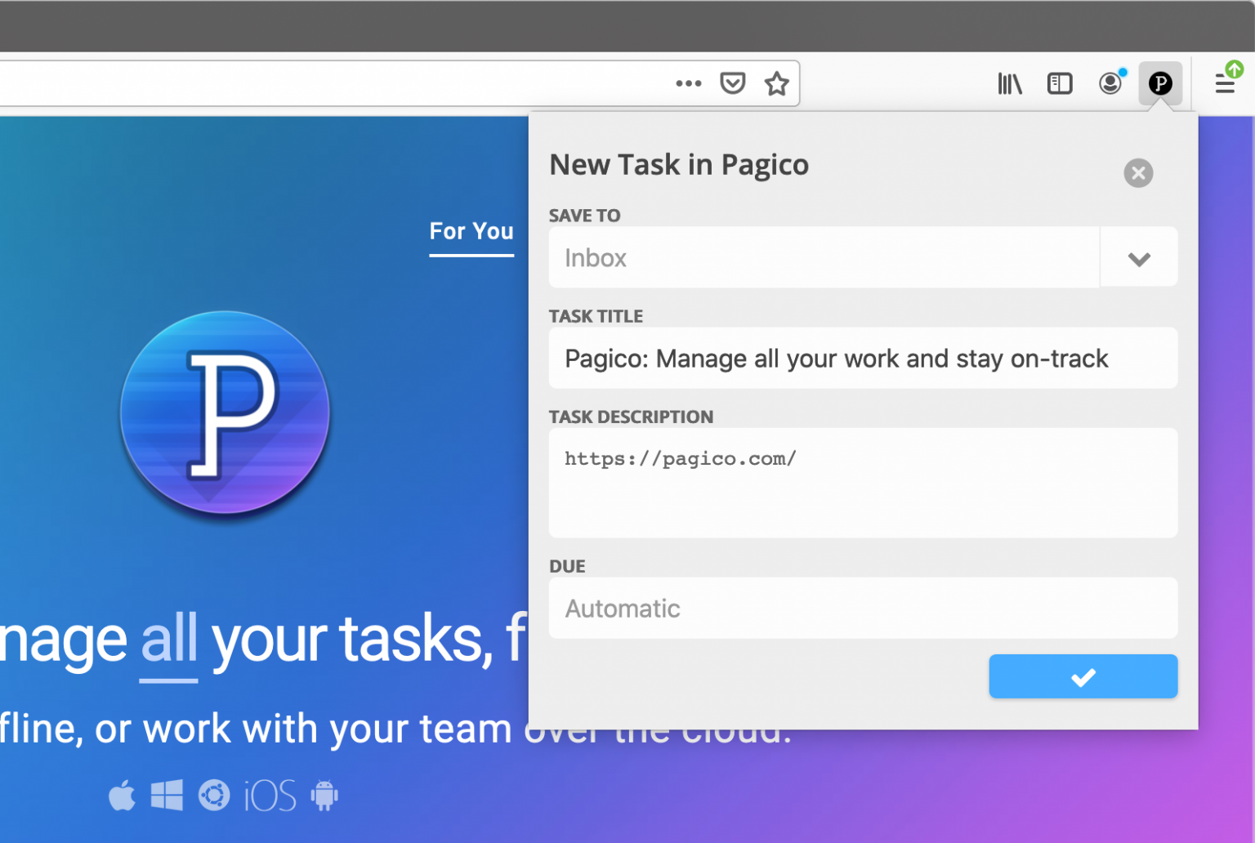
Task: Show the sidebars panel icon
Action: coord(1060,83)
